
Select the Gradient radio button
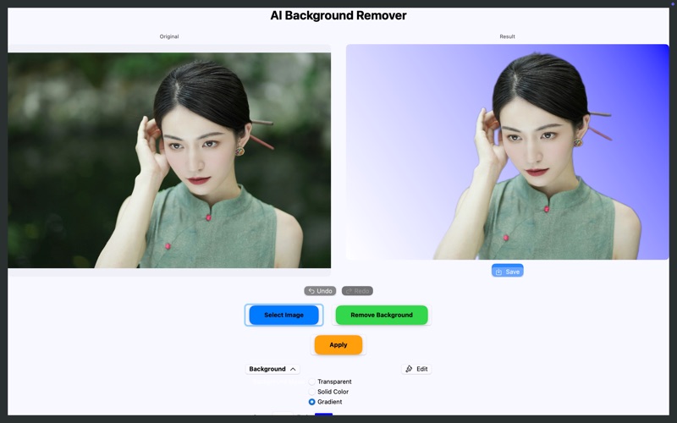(312, 402)
